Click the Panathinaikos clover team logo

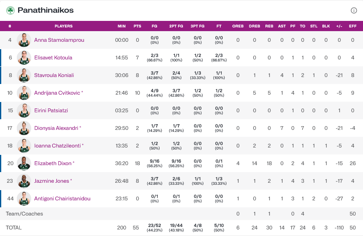pos(10,10)
